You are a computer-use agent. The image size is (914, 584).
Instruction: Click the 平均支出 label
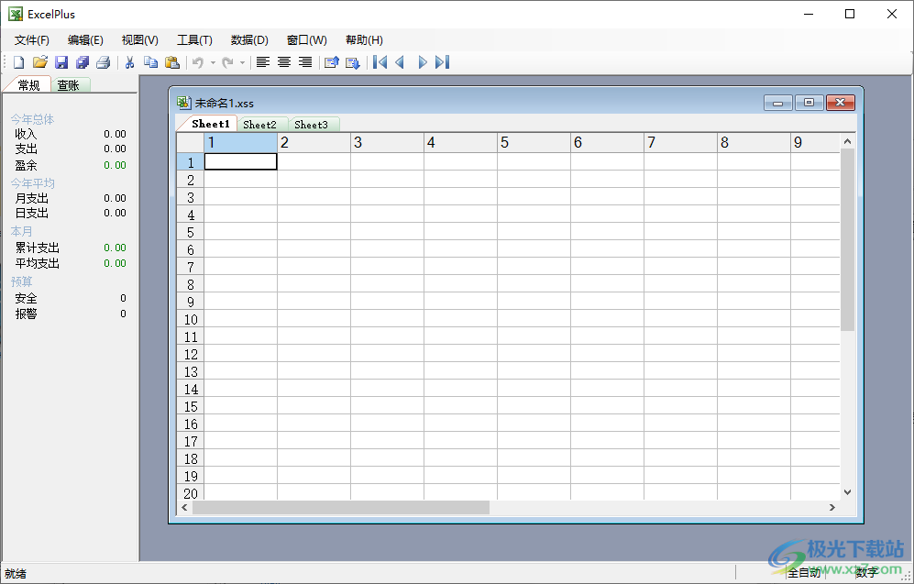(38, 263)
